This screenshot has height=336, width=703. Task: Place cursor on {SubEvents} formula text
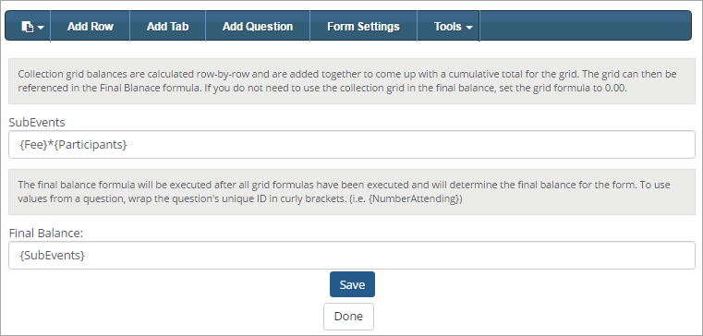[x=53, y=256]
